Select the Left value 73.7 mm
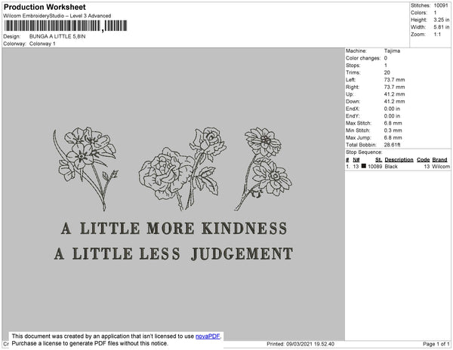This screenshot has width=453, height=350. click(x=394, y=80)
